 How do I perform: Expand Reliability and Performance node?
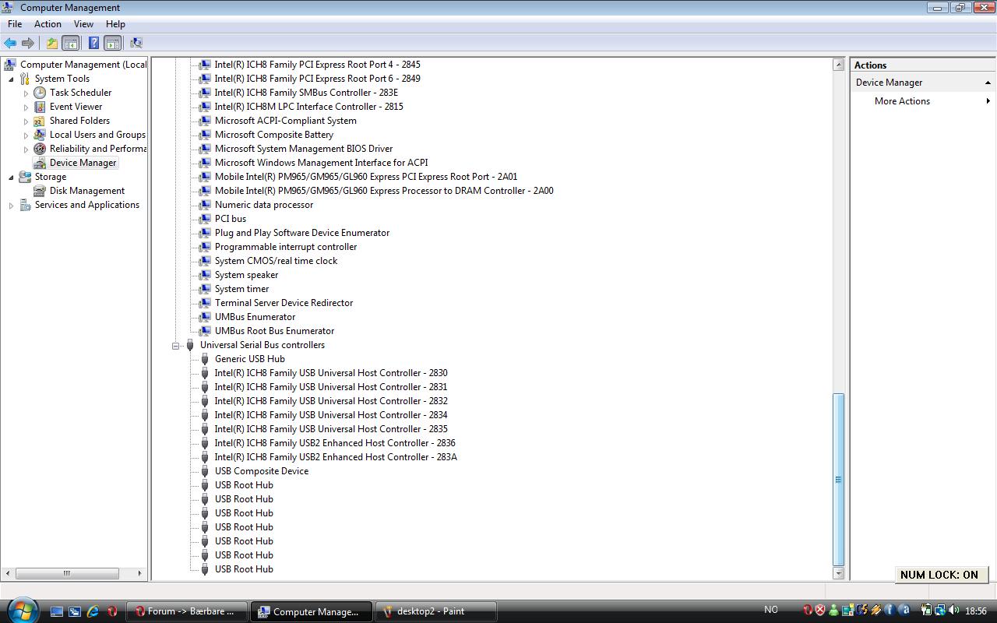(26, 150)
